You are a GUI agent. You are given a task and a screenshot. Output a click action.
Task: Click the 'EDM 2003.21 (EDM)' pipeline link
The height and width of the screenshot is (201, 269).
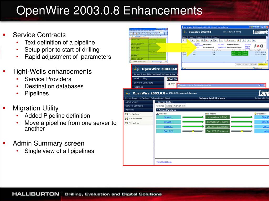pyautogui.click(x=217, y=122)
